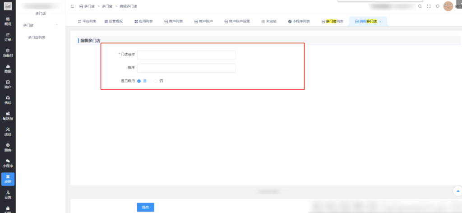Open the 当面付 sidebar item
The width and height of the screenshot is (462, 213).
(x=8, y=53)
